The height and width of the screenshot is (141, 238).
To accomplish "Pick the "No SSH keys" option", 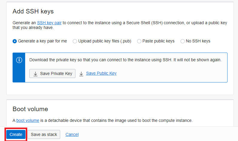I will (x=183, y=41).
